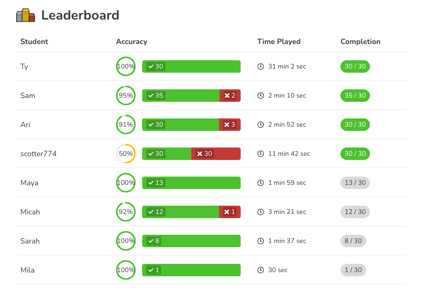Click the X icon on Micah's error count
The height and width of the screenshot is (295, 424).
[227, 211]
